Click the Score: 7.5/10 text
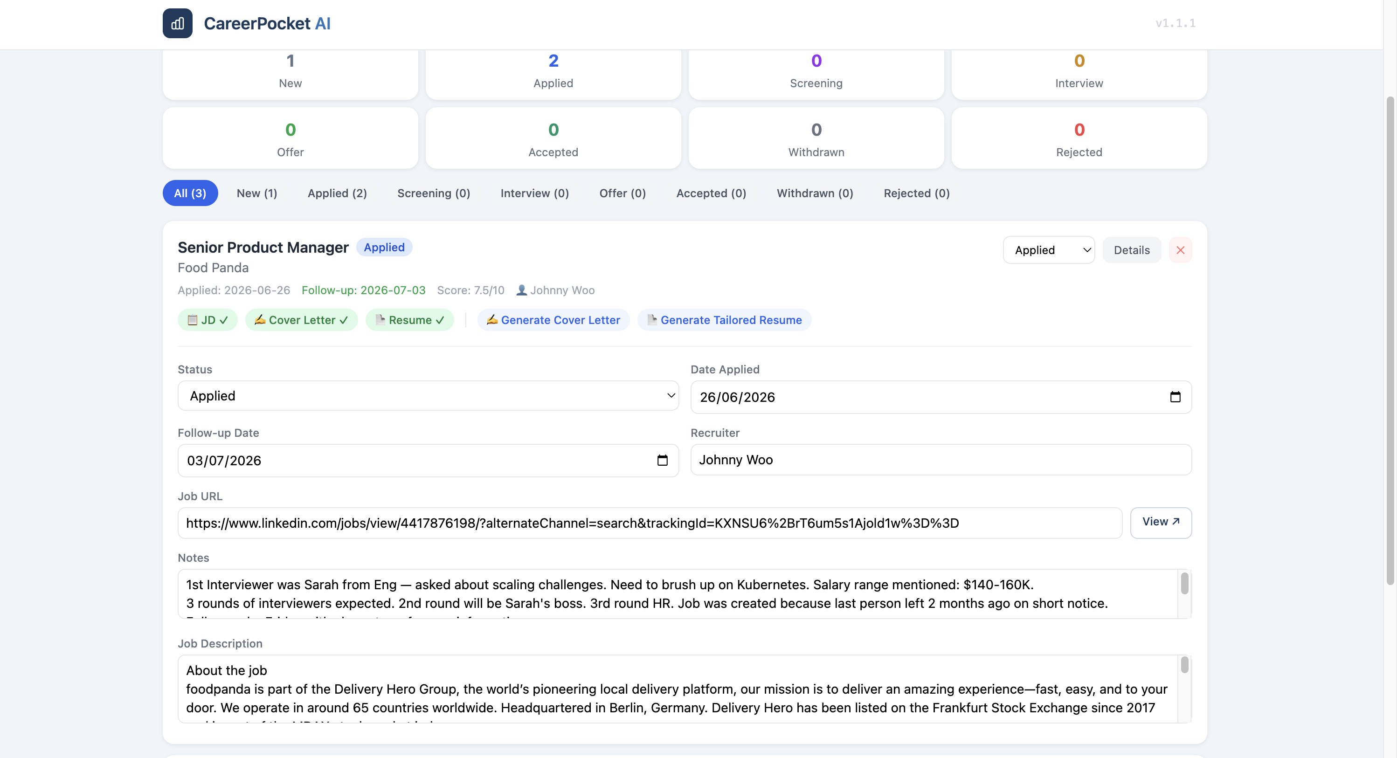The image size is (1397, 758). 471,290
